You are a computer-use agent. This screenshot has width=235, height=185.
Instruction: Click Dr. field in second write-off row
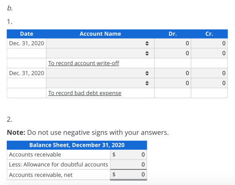pos(173,53)
